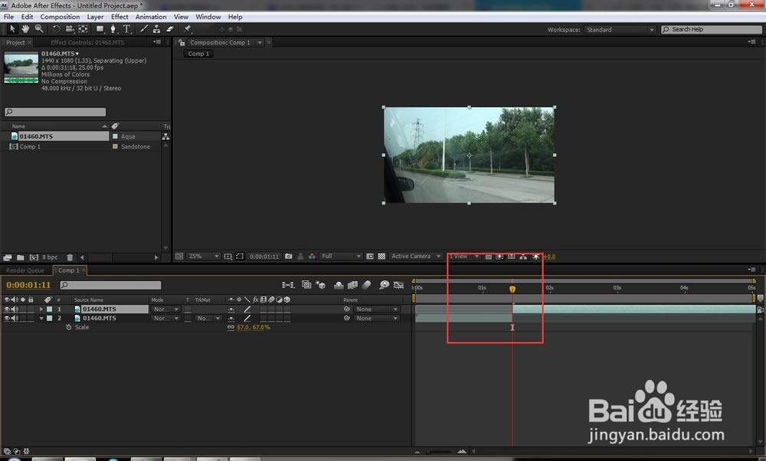Image resolution: width=766 pixels, height=461 pixels.
Task: Open the Composition menu
Action: pyautogui.click(x=59, y=16)
